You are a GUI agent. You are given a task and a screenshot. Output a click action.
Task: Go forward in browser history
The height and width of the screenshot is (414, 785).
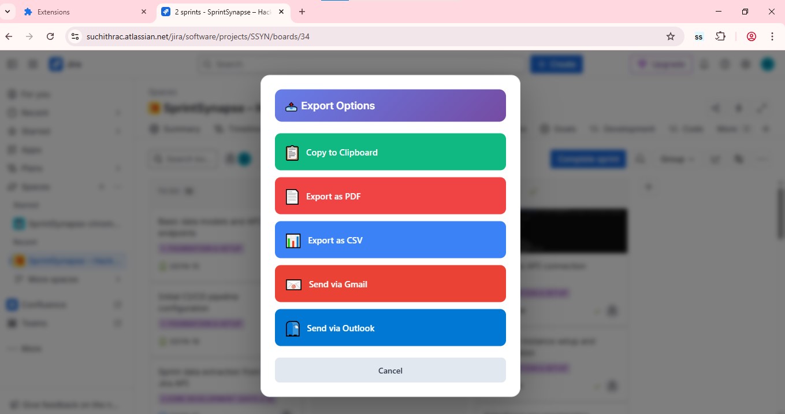click(x=29, y=36)
